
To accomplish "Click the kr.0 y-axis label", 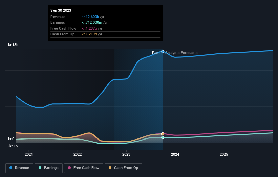I will tap(11, 139).
